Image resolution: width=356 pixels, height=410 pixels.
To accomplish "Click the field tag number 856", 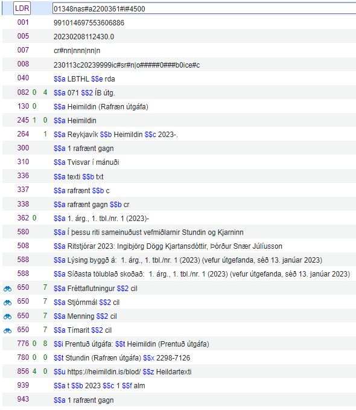I will [x=23, y=371].
